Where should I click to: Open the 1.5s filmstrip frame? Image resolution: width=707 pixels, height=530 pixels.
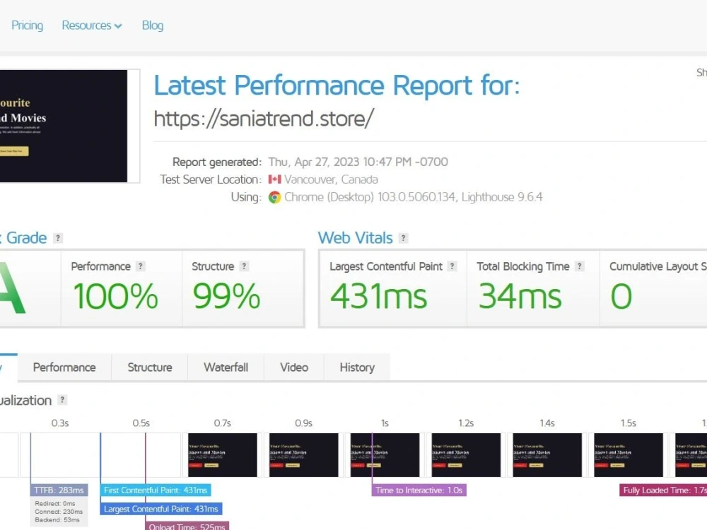pyautogui.click(x=628, y=454)
